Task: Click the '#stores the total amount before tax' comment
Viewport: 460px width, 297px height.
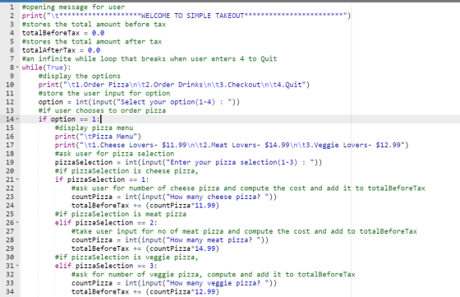Action: (94, 24)
